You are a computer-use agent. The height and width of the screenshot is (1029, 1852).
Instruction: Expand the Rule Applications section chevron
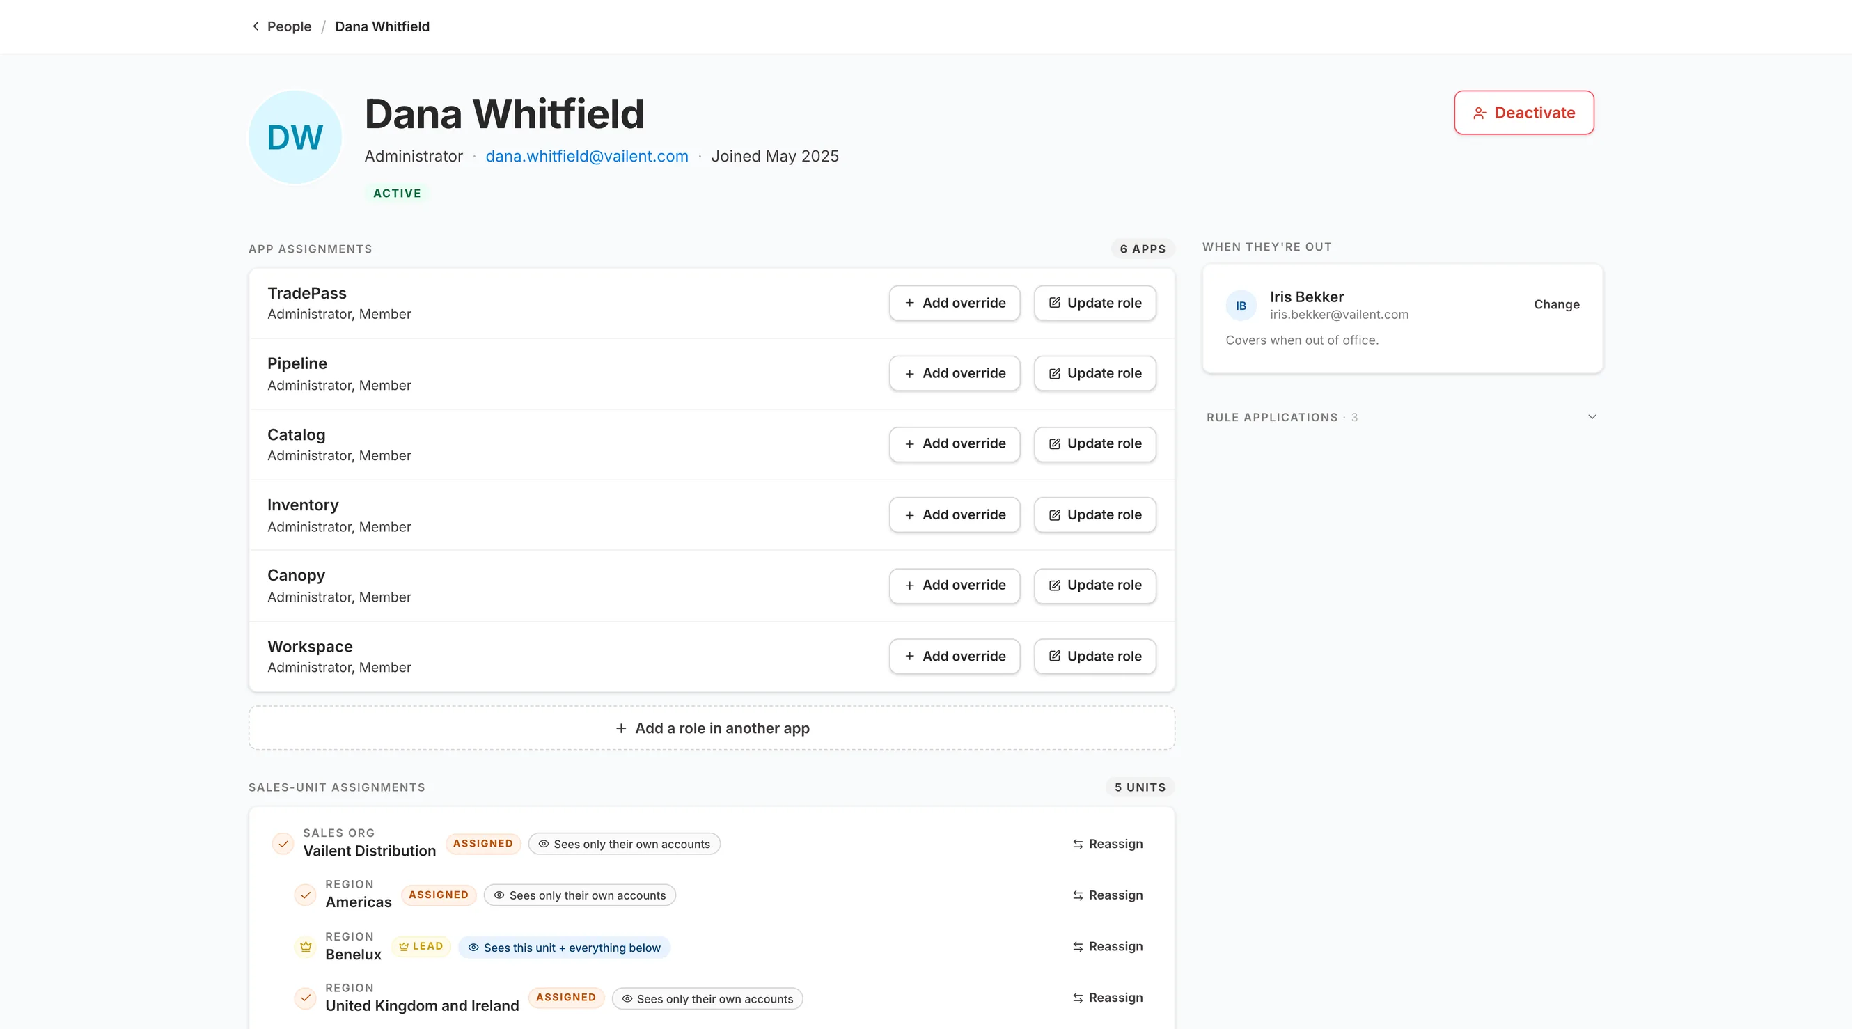click(x=1592, y=417)
